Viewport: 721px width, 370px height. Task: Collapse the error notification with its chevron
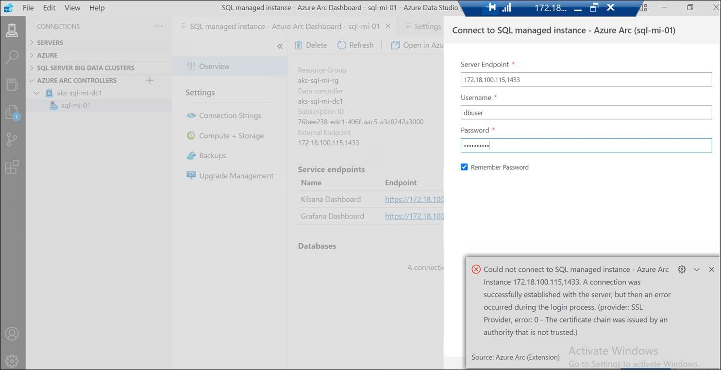click(x=697, y=269)
